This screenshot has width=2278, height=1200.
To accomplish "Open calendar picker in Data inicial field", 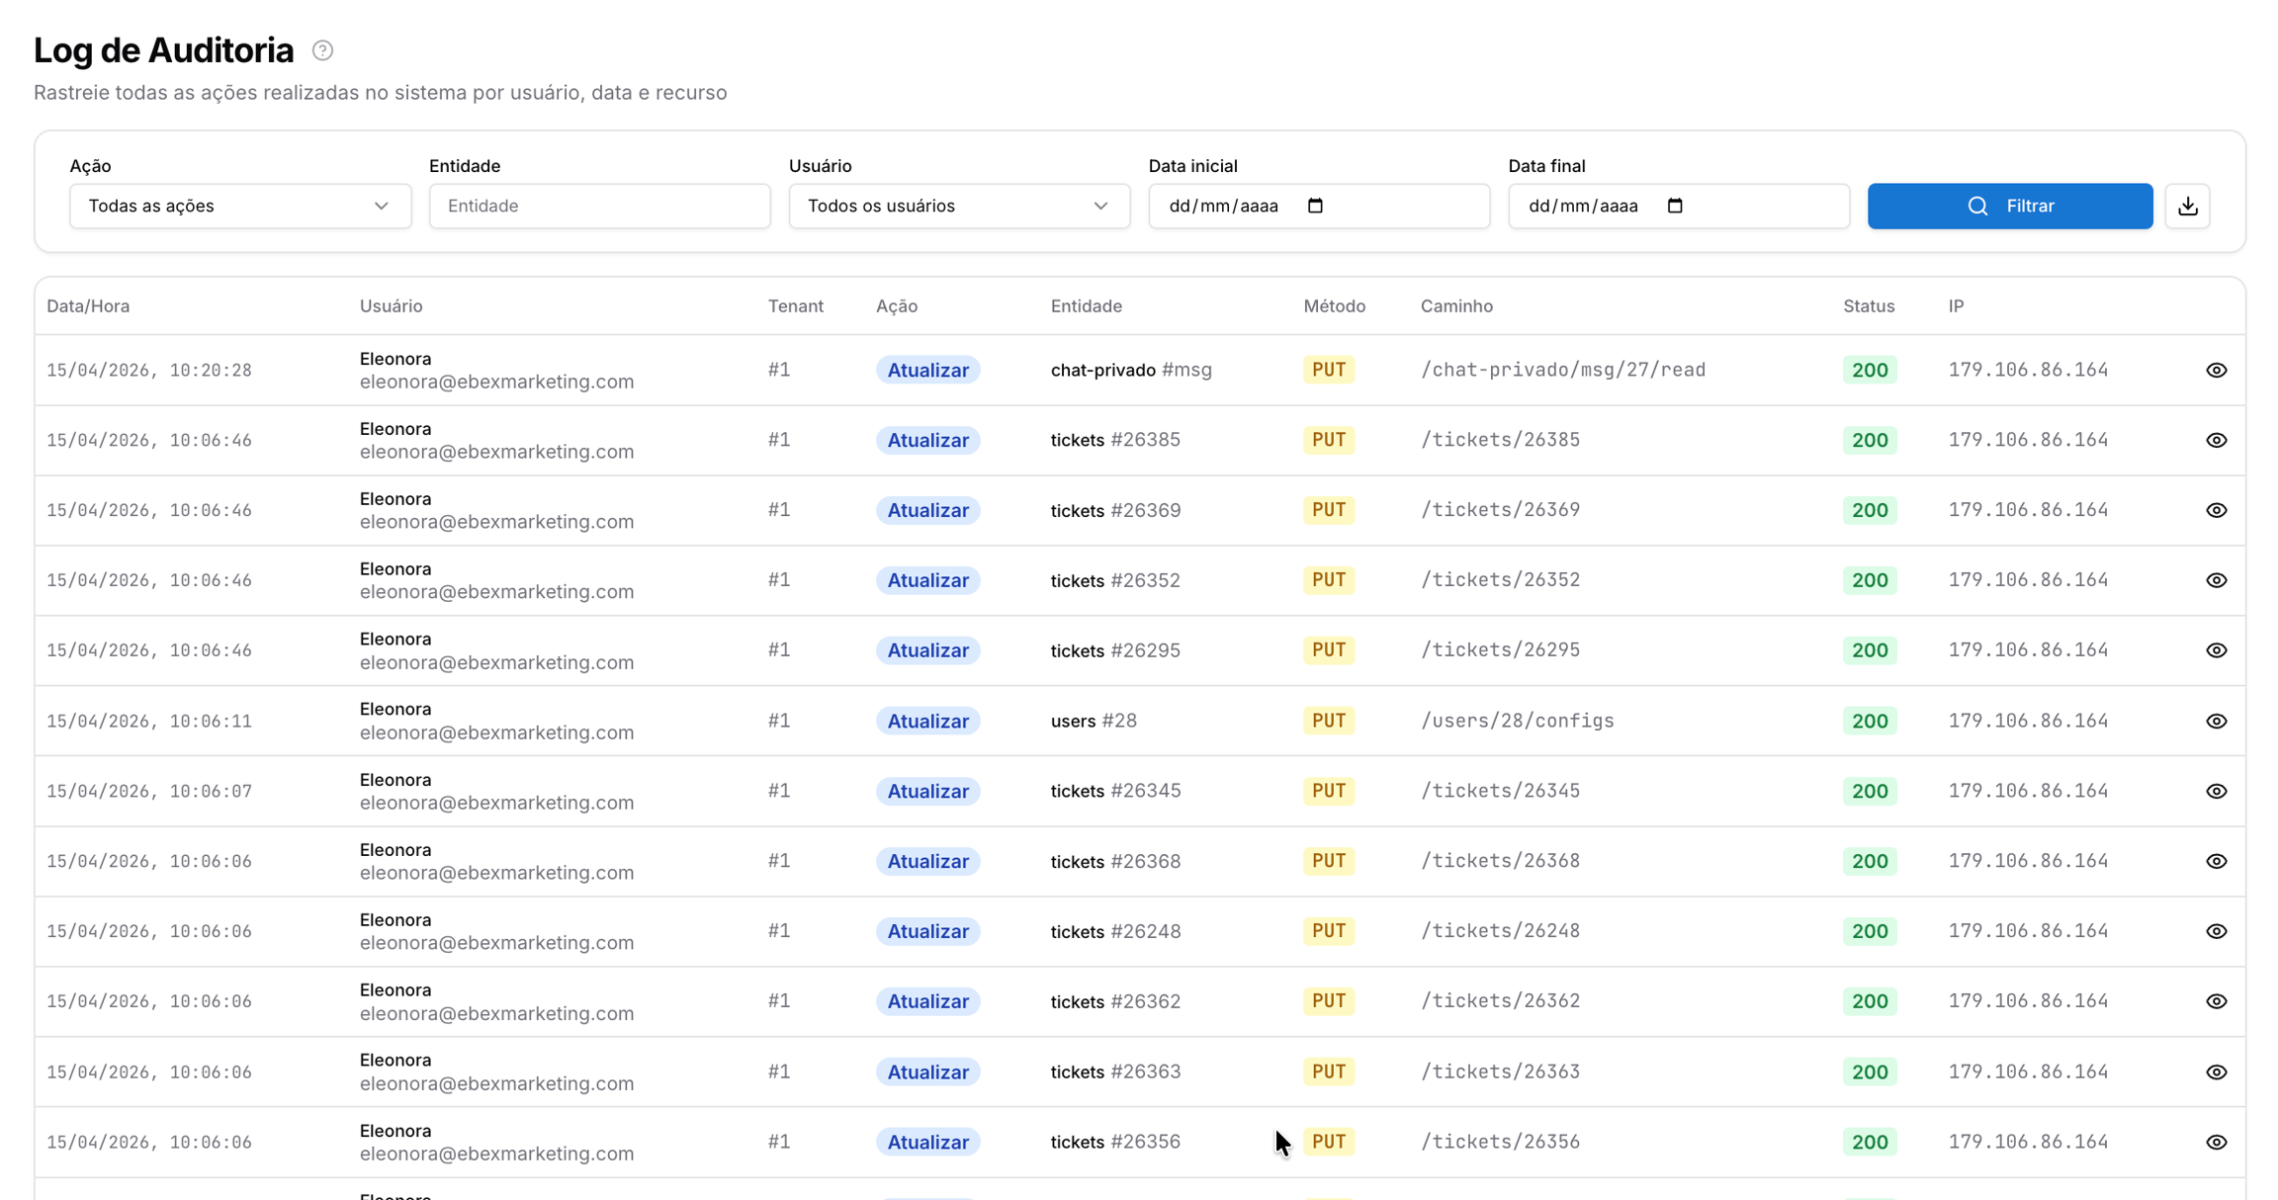I will (x=1315, y=206).
